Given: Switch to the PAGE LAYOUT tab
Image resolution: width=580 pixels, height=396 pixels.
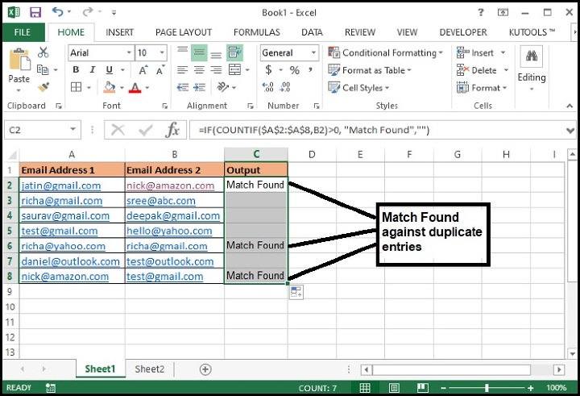Looking at the screenshot, I should click(x=184, y=32).
